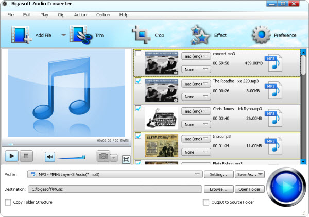This screenshot has height=217, width=309.
Task: Click the Bigasoft app icon in title bar
Action: (5, 4)
